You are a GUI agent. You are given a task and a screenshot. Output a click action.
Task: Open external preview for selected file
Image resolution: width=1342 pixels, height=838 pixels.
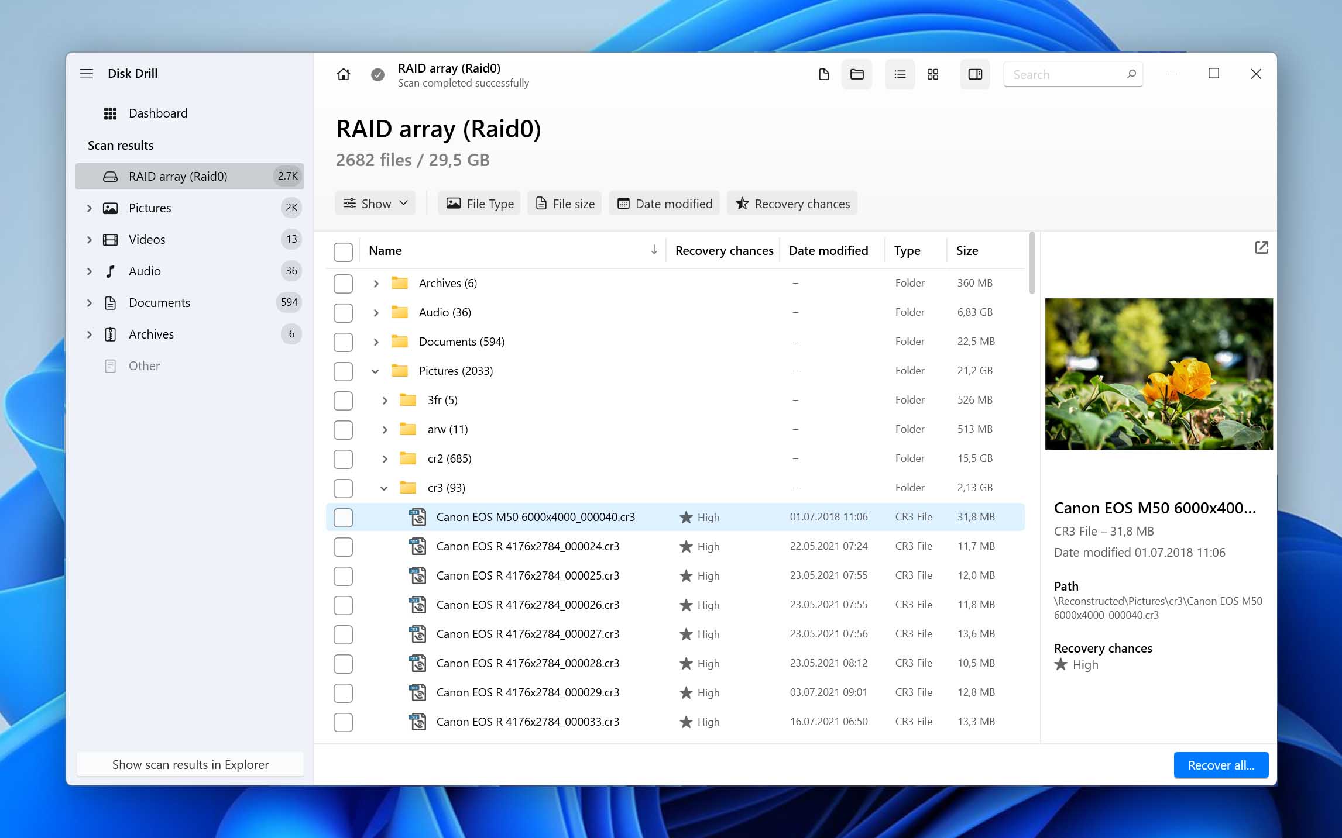coord(1262,247)
